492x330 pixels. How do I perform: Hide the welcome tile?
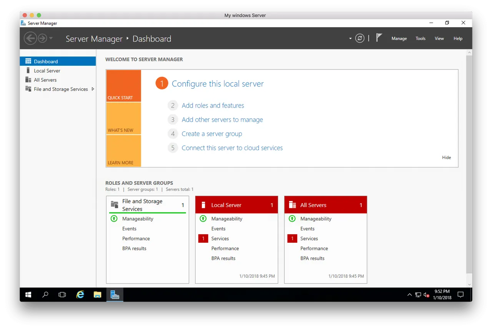click(446, 158)
